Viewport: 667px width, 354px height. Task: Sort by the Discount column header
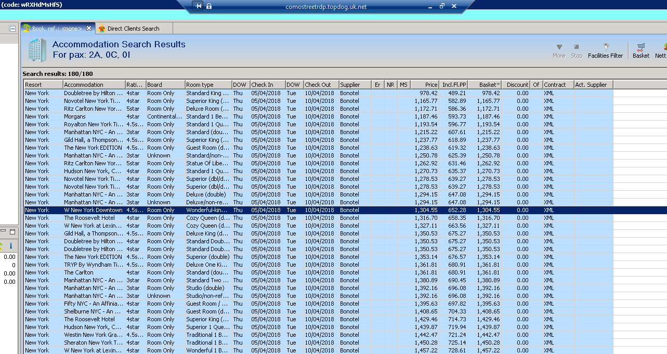click(517, 85)
